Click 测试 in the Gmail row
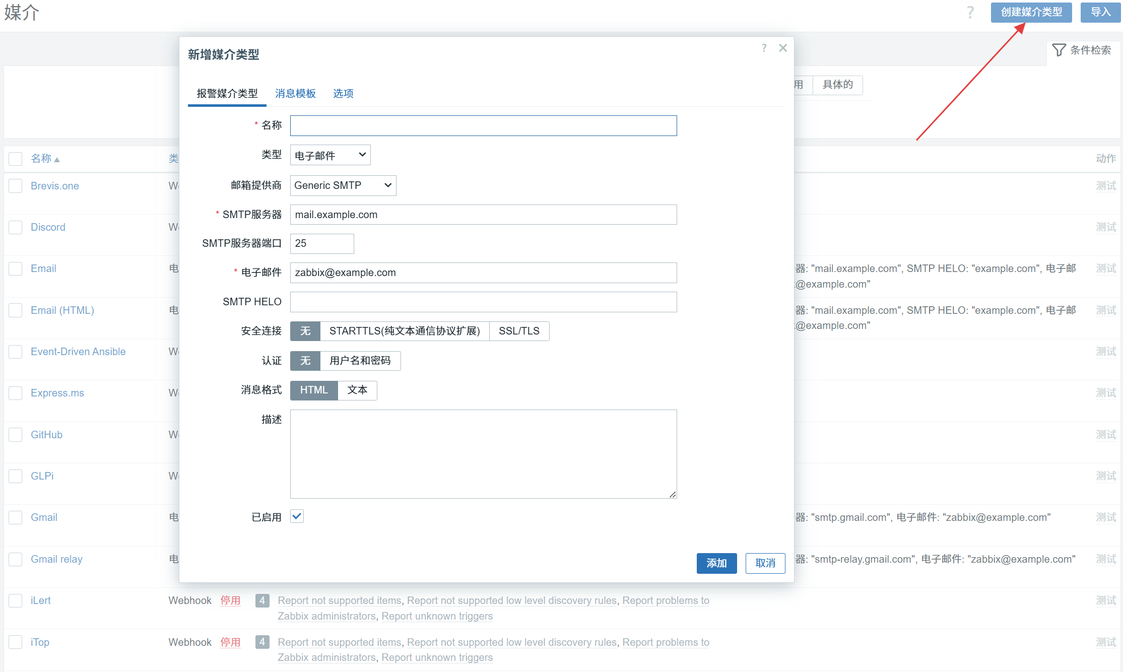 tap(1106, 517)
